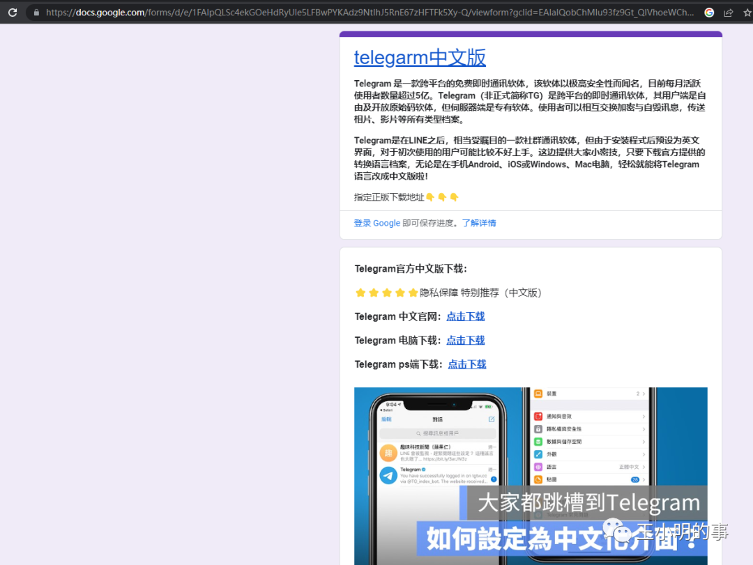Open the telegarm中文版 title link

click(420, 58)
